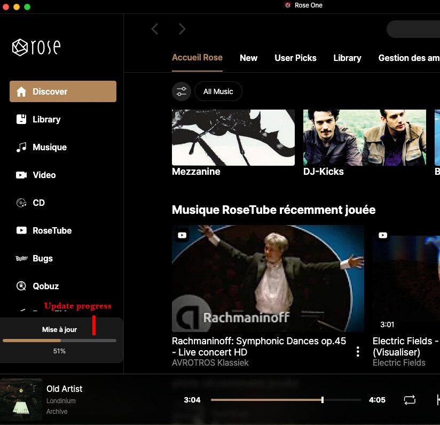The image size is (440, 425).
Task: Click the Rachmaninoff Symphonic Dances title
Action: pos(259,346)
